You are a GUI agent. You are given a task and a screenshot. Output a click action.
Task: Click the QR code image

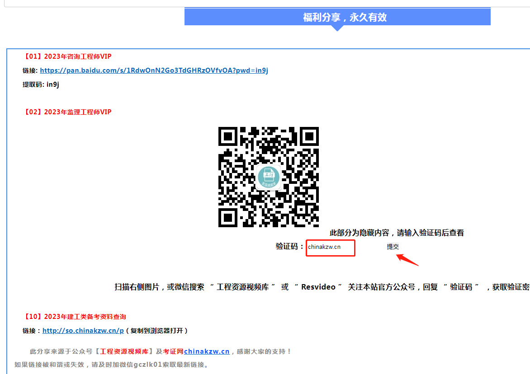pyautogui.click(x=268, y=177)
